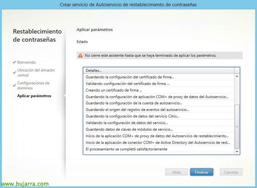Click the details list scrollbar thumb

[x=237, y=127]
